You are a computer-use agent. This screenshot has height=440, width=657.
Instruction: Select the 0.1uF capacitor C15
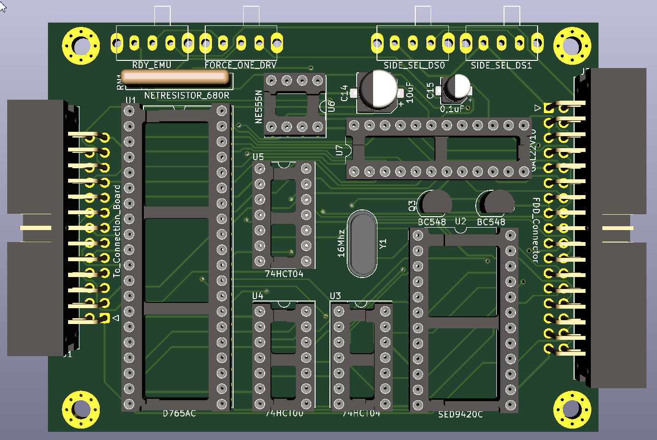[x=456, y=89]
